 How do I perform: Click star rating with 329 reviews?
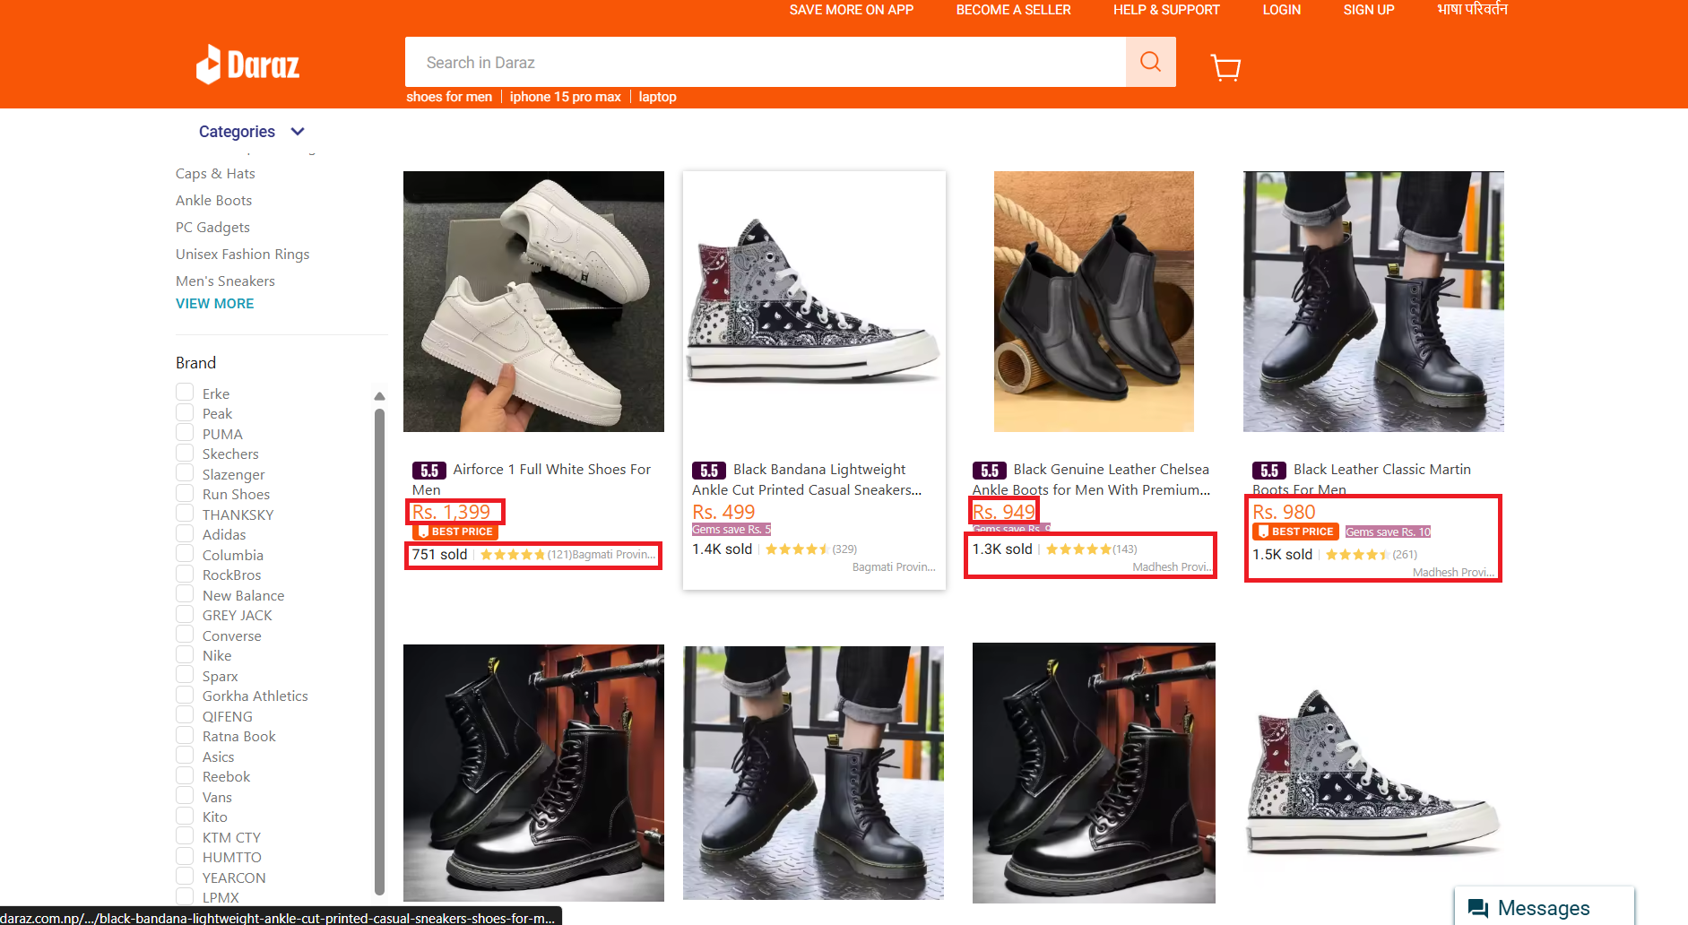point(797,549)
